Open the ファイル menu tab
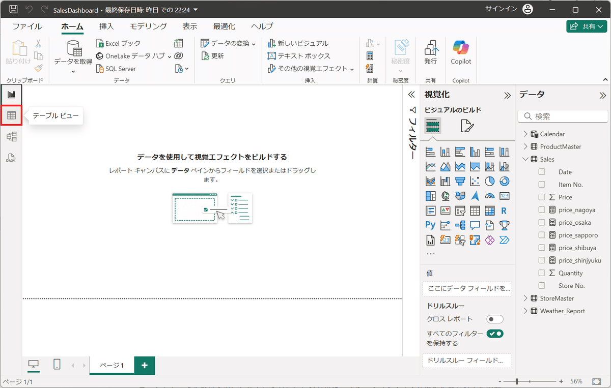The image size is (611, 388). 27,26
